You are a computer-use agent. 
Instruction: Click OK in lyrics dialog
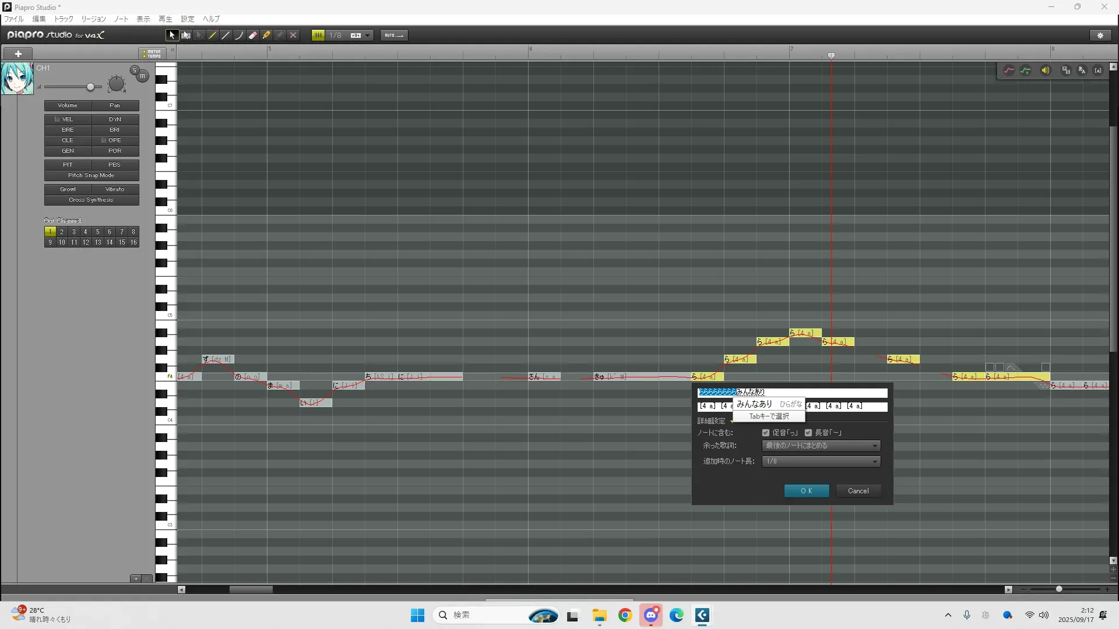(x=806, y=491)
